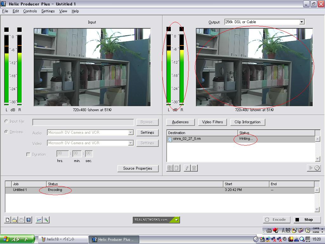Click the Audiences button

click(x=180, y=122)
